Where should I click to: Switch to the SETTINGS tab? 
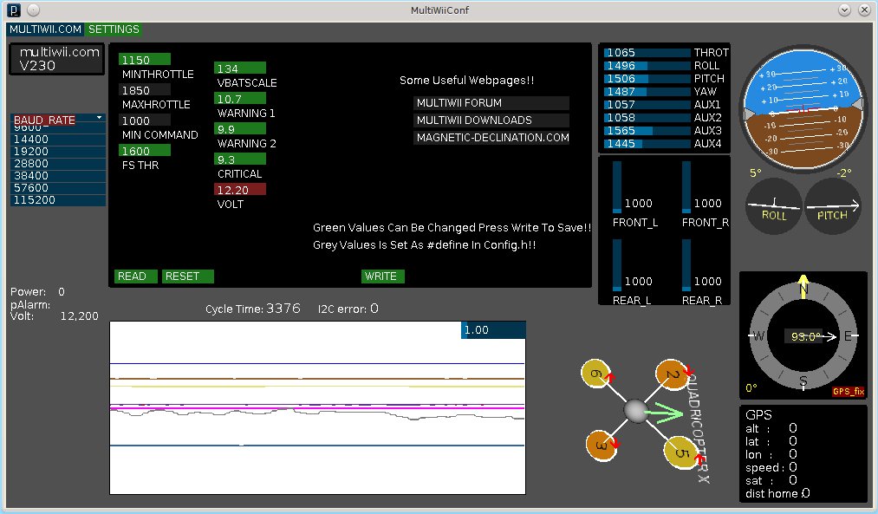[x=114, y=29]
